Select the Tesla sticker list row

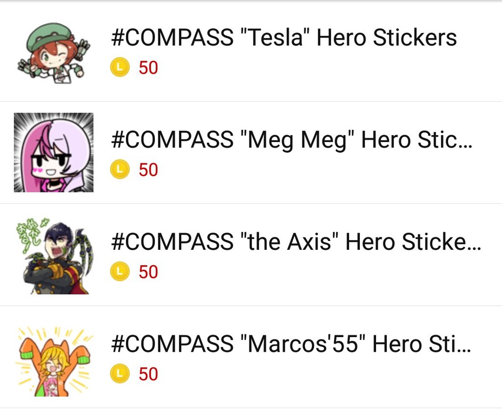[x=251, y=51]
